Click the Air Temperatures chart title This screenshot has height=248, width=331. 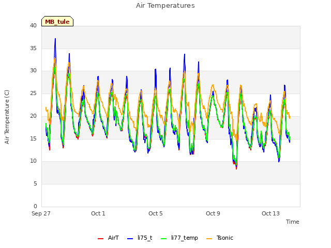coord(165,6)
